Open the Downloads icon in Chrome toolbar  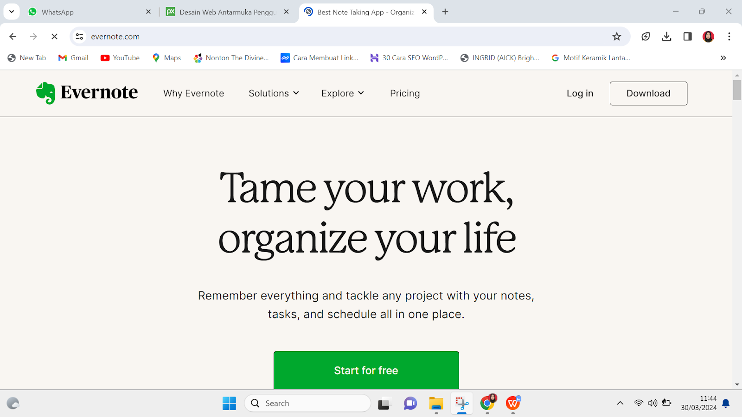[x=667, y=37]
